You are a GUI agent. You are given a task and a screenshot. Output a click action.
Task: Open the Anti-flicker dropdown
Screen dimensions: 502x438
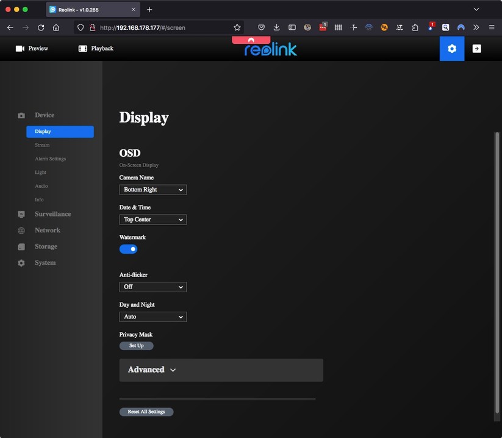click(152, 287)
